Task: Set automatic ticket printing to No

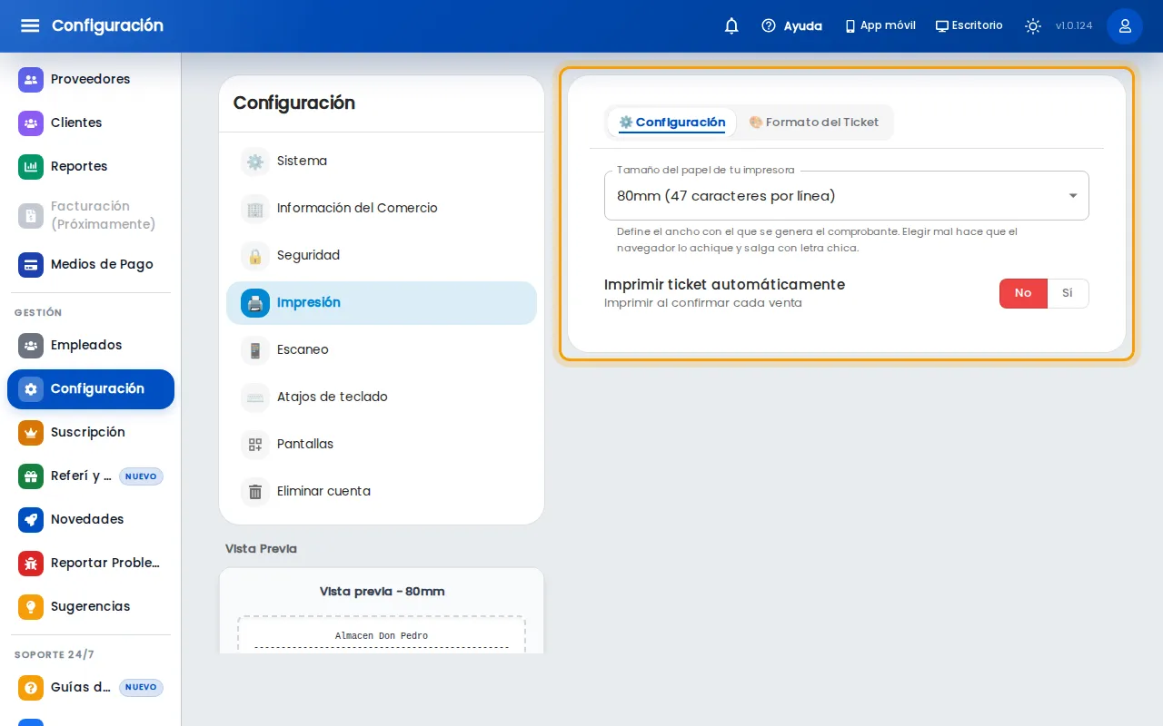Action: (1023, 293)
